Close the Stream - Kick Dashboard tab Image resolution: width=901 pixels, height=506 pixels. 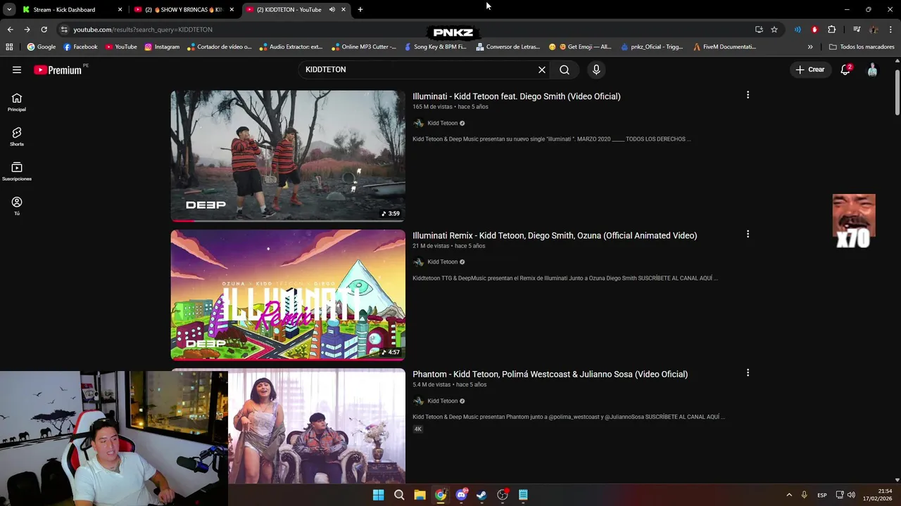pos(120,10)
